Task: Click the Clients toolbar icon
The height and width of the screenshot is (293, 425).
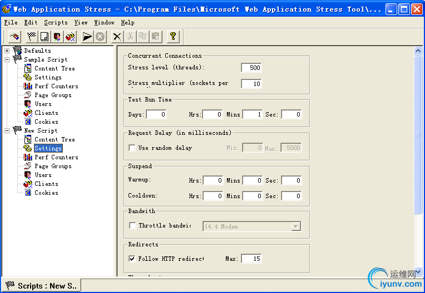Action: pos(70,37)
